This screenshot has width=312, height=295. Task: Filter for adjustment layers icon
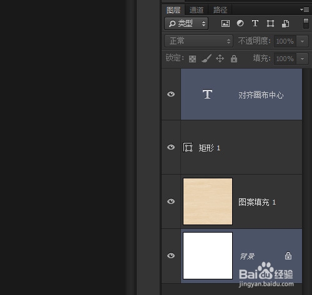click(x=240, y=23)
